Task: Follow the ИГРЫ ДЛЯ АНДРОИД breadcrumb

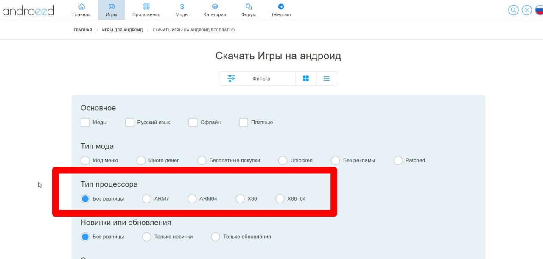Action: (x=122, y=30)
